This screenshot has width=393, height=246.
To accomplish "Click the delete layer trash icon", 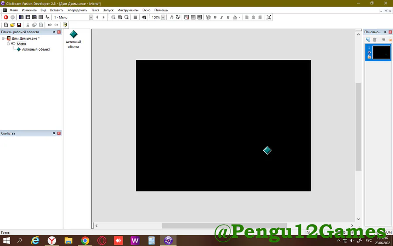I will [x=375, y=39].
